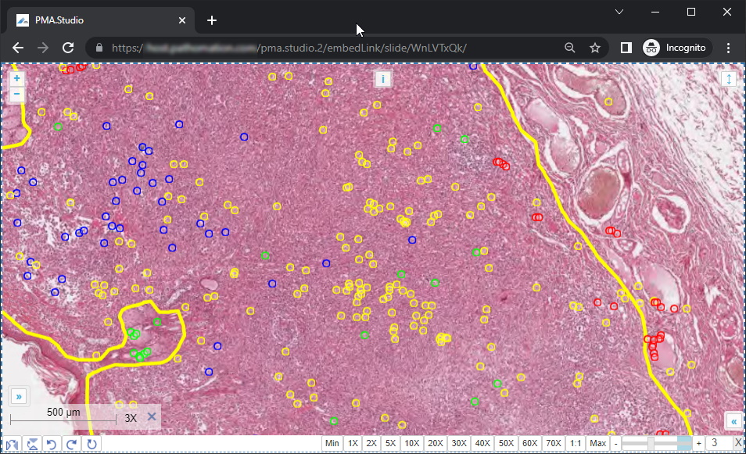Click the magnification value input field
This screenshot has width=746, height=454.
coord(718,444)
